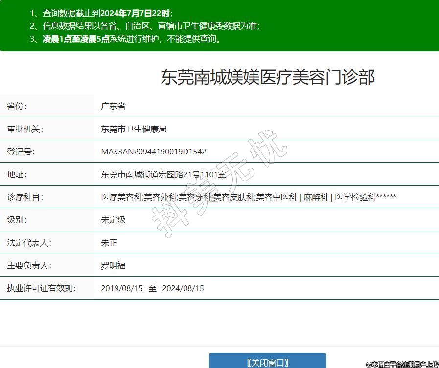Image resolution: width=439 pixels, height=368 pixels.
Task: Click the 执业许可证有效期 row label
Action: pos(42,288)
